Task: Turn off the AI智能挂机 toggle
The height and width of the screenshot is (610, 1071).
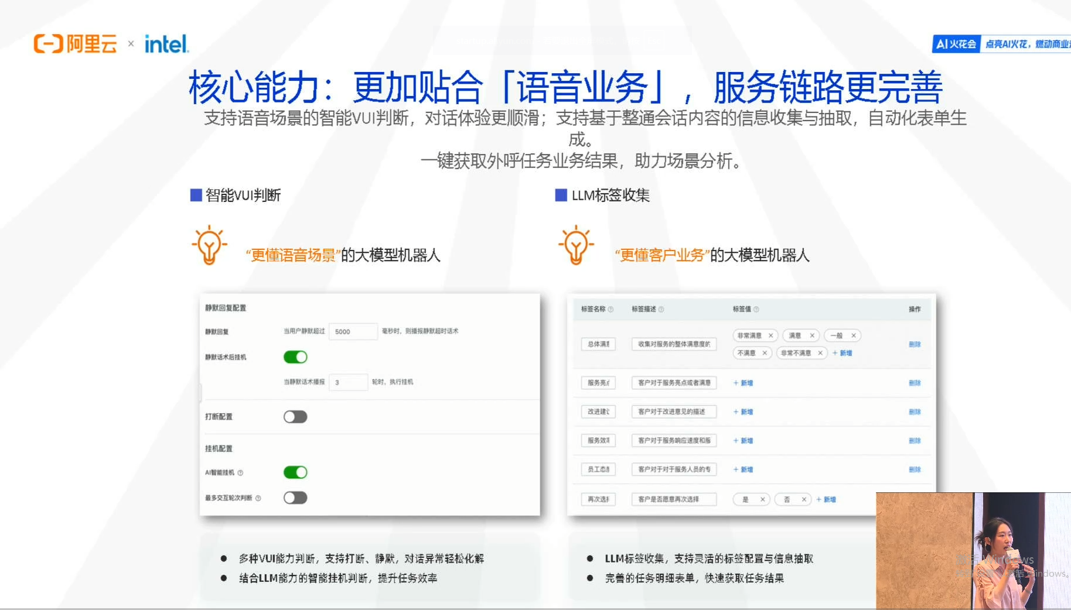Action: [x=295, y=472]
